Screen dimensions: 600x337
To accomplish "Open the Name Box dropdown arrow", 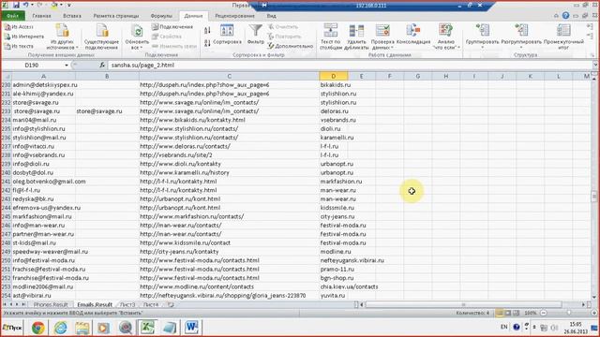I will [67, 66].
